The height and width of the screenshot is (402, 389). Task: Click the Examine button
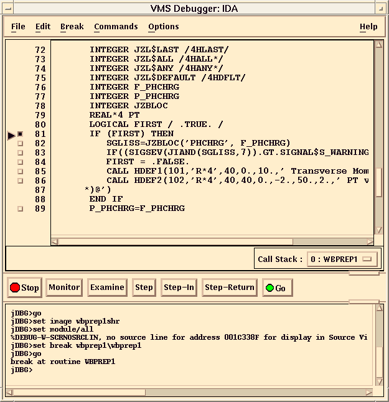tap(107, 287)
